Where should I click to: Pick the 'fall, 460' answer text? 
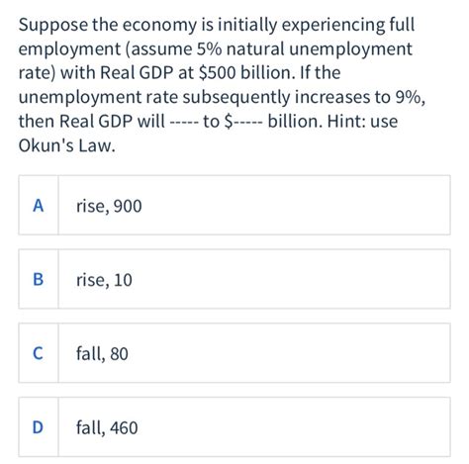(x=107, y=427)
